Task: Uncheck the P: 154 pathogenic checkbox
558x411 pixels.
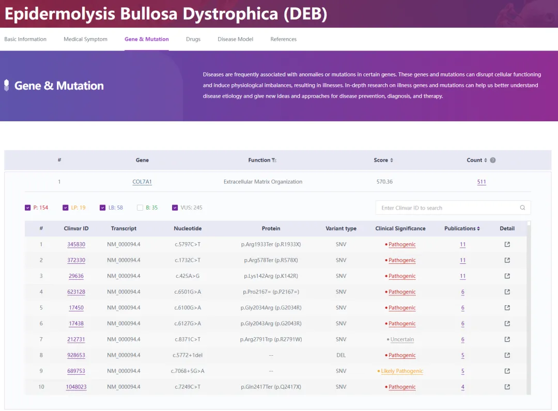Action: [28, 208]
